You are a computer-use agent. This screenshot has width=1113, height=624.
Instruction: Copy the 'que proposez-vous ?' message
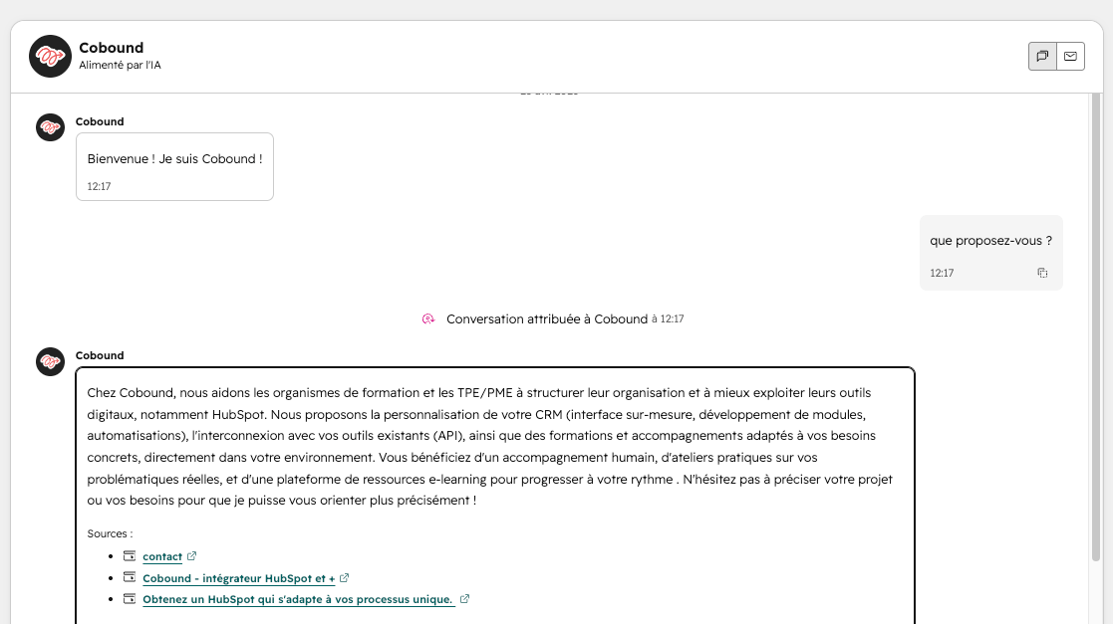(x=1042, y=273)
